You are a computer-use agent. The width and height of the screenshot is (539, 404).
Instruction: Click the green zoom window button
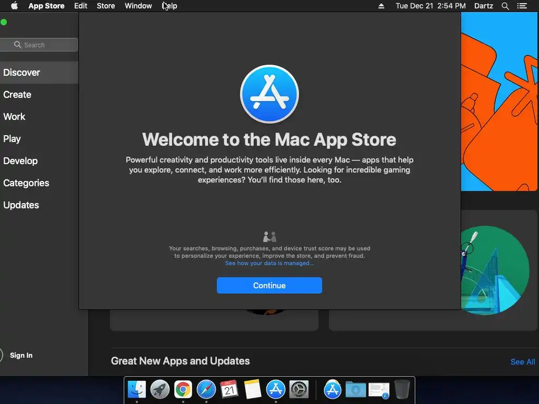point(4,22)
